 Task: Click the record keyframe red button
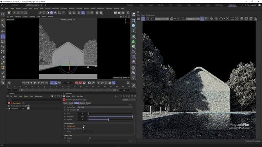tap(77, 83)
